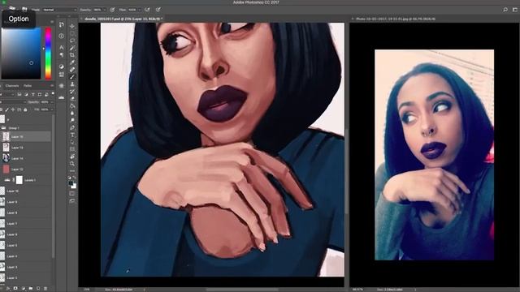Pick a shade in the color field
The width and height of the screenshot is (520, 292).
[x=21, y=54]
